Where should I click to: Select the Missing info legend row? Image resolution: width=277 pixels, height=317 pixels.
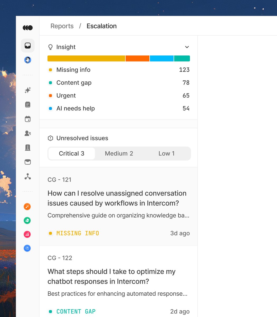click(119, 70)
